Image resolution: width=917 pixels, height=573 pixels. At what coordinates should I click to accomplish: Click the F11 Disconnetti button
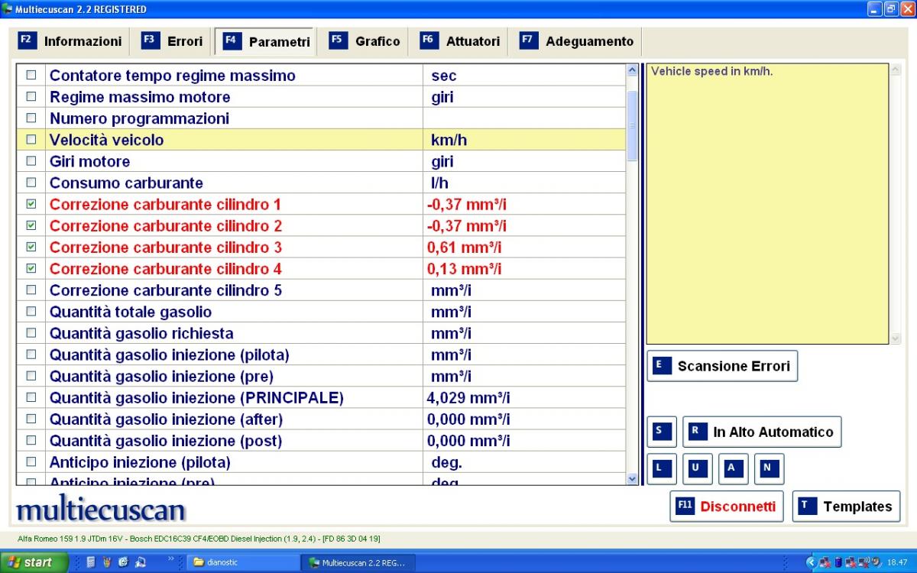727,506
